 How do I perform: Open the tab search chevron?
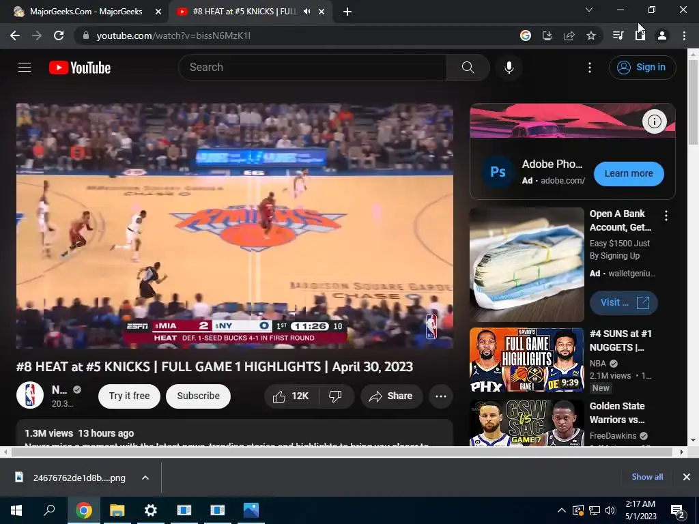(589, 10)
